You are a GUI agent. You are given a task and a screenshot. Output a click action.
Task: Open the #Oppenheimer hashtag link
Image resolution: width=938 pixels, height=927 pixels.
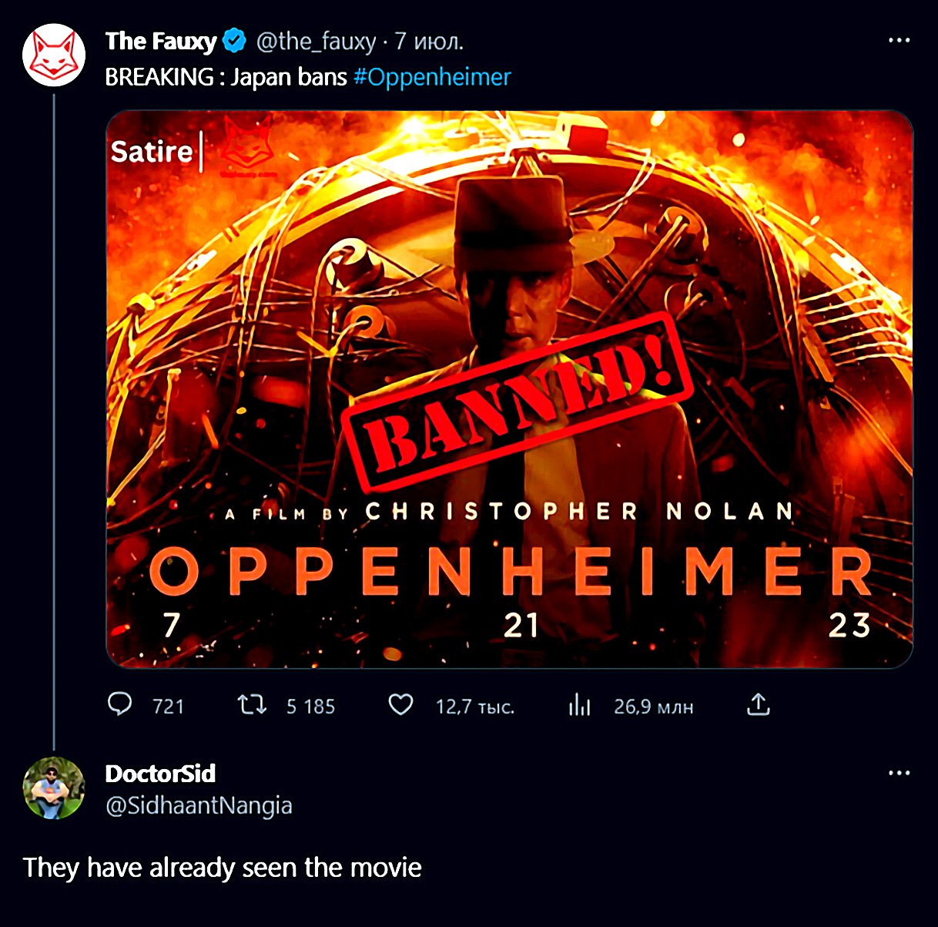click(x=432, y=77)
